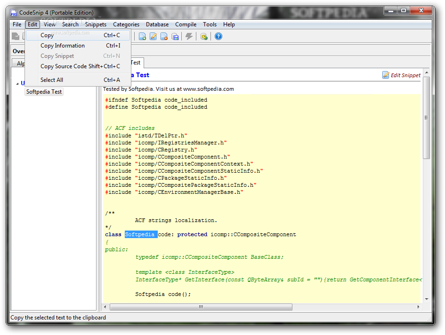Image resolution: width=445 pixels, height=335 pixels.
Task: Select the Softpedia Test tree item
Action: click(44, 92)
